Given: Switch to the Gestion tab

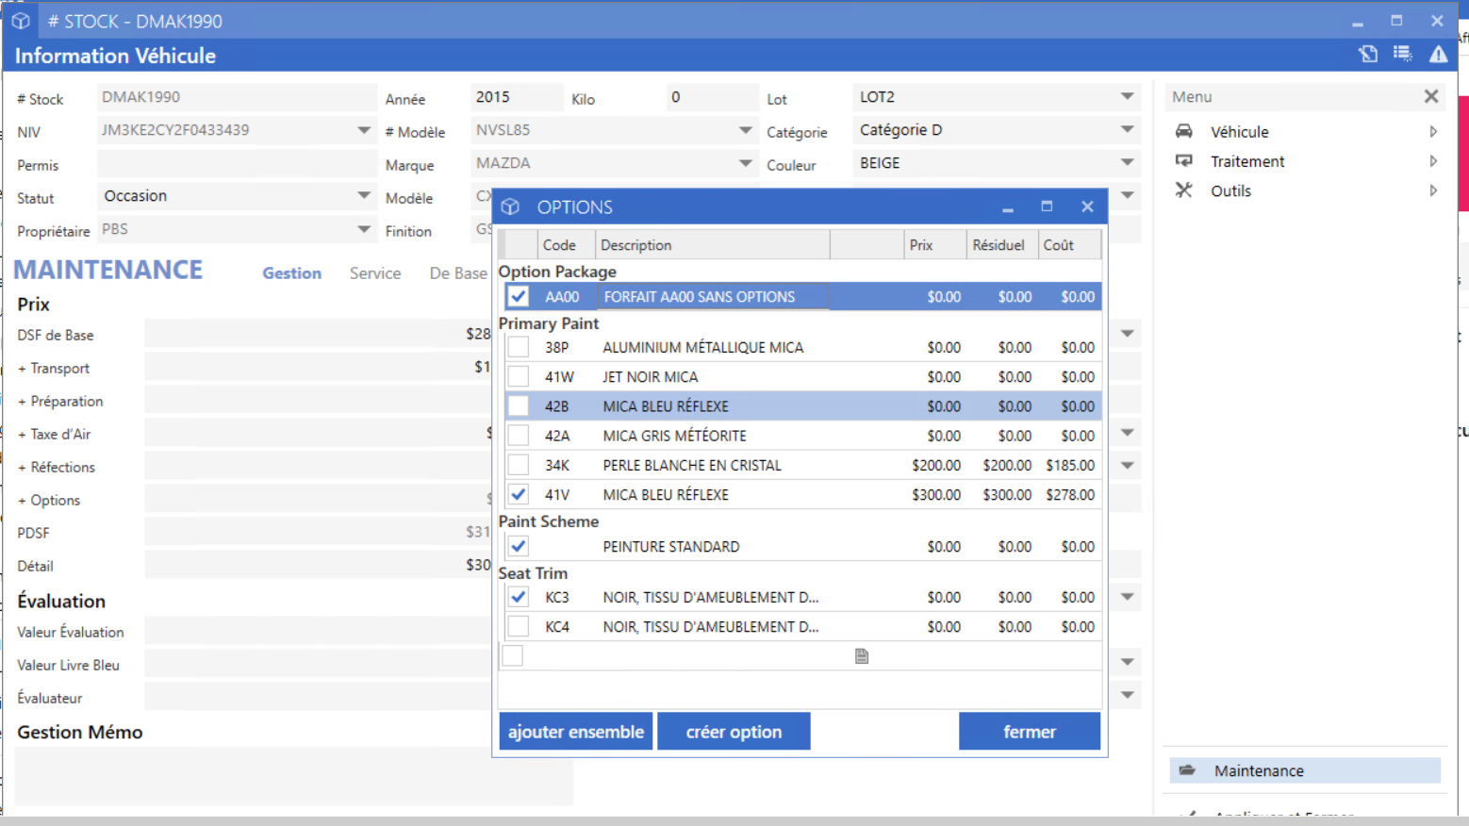Looking at the screenshot, I should tap(291, 273).
